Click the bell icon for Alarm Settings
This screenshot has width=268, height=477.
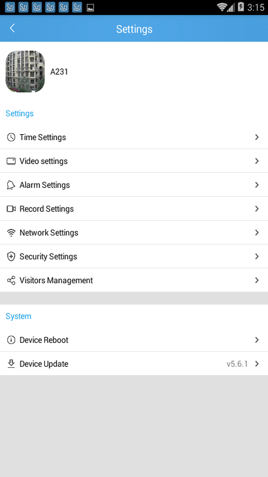[11, 185]
